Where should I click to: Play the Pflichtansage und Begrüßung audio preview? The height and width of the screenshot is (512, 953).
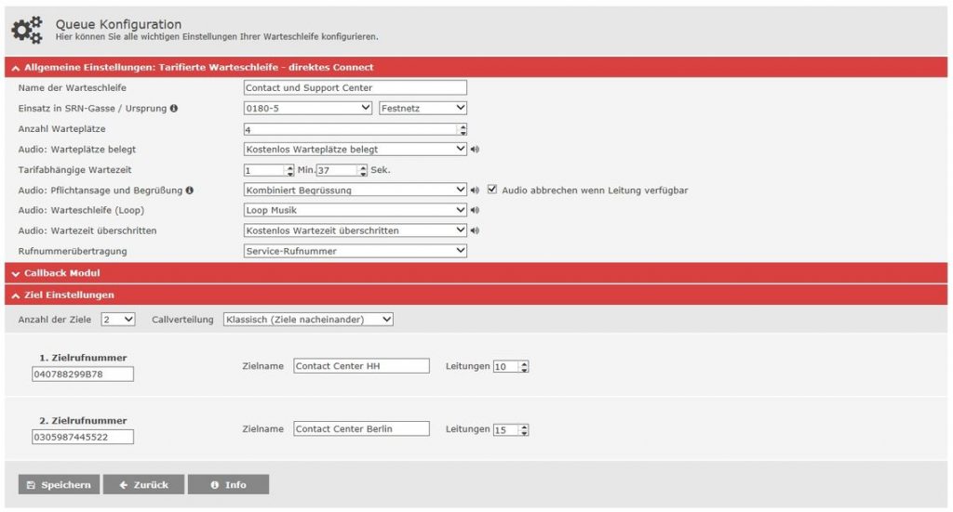[475, 190]
